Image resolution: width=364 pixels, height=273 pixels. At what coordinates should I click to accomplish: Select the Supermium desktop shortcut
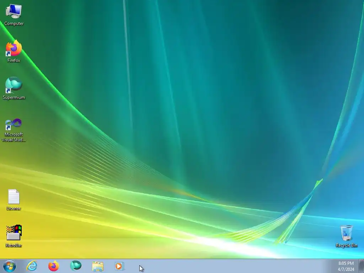pos(14,88)
